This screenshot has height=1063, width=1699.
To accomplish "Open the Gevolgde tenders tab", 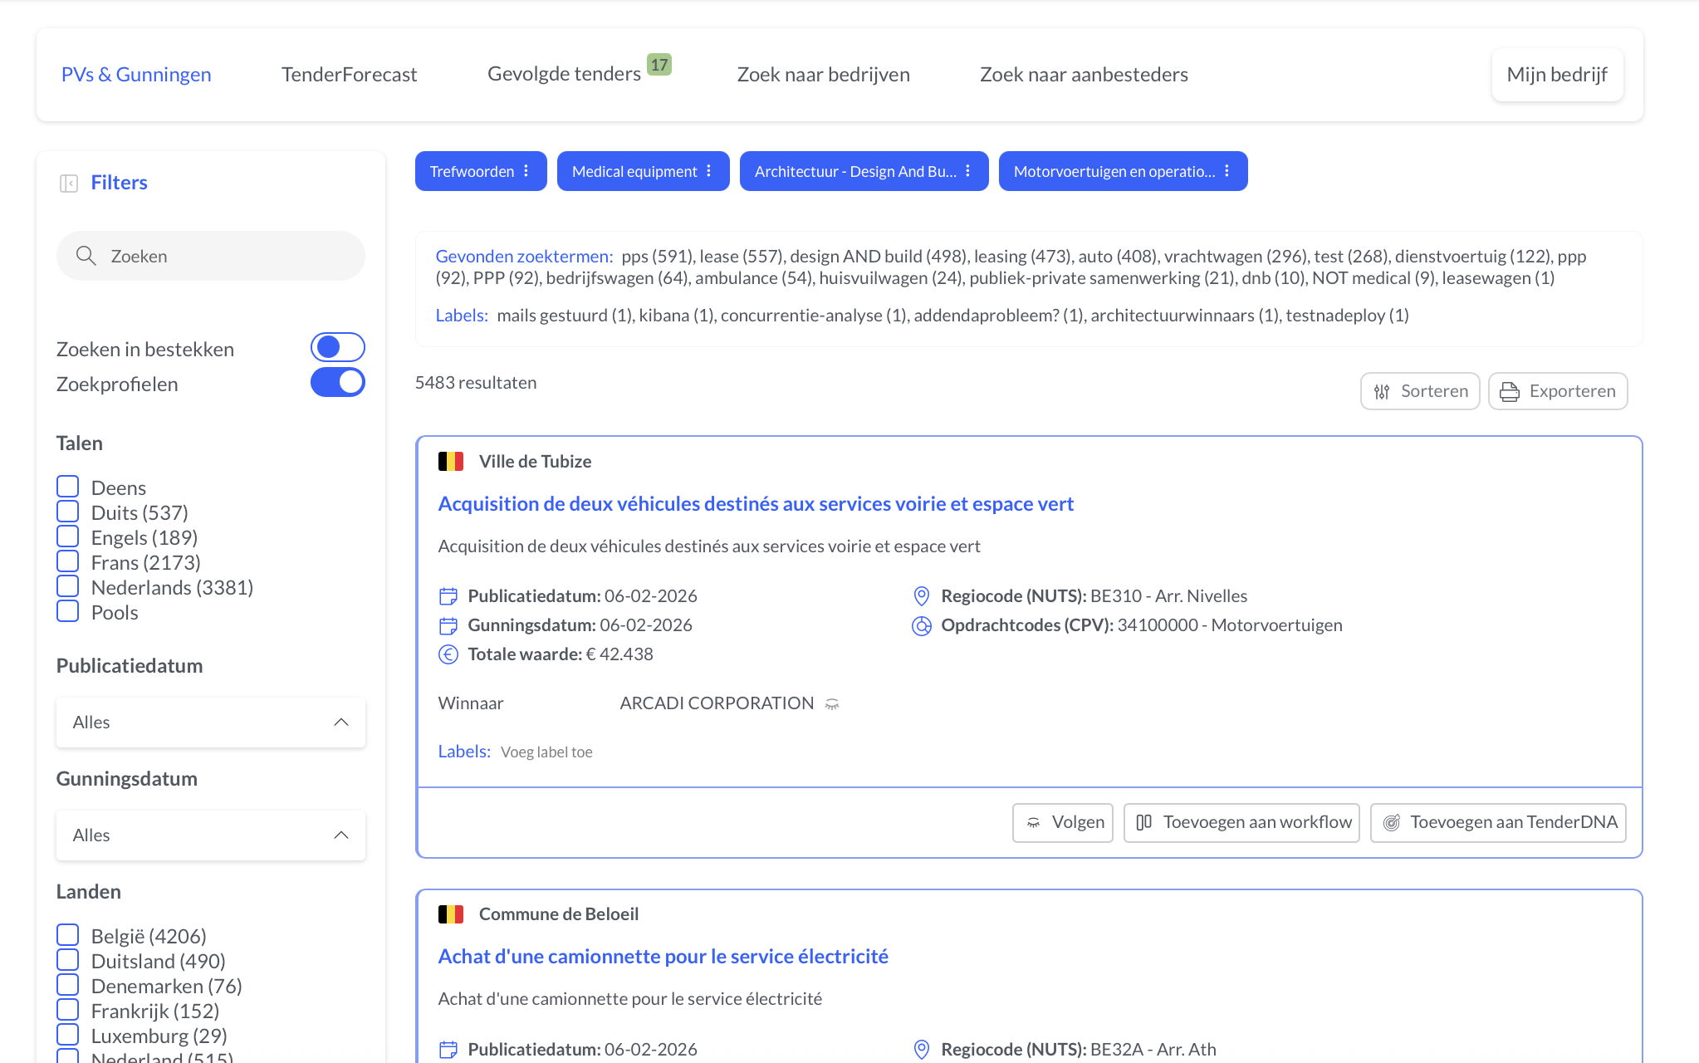I will coord(564,73).
